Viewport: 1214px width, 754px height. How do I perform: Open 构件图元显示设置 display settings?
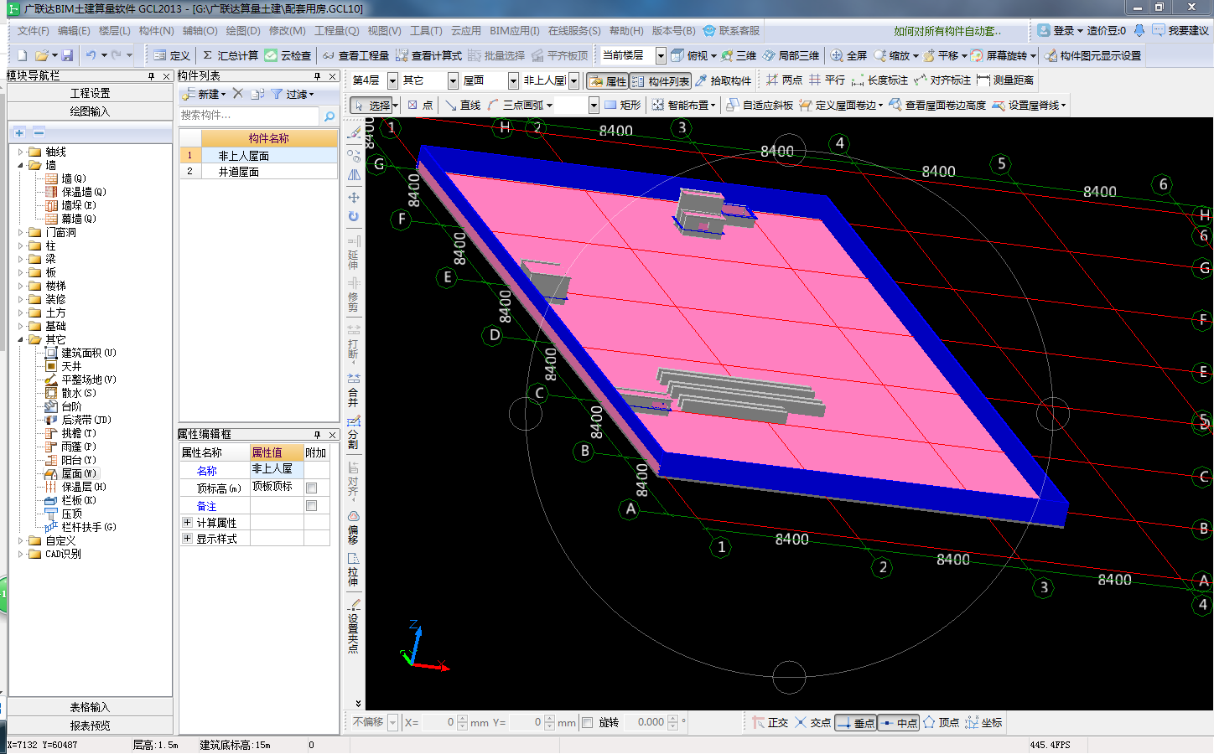pyautogui.click(x=1092, y=55)
